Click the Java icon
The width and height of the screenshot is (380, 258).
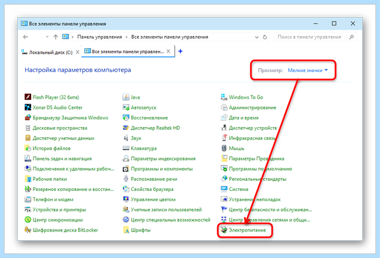(126, 97)
